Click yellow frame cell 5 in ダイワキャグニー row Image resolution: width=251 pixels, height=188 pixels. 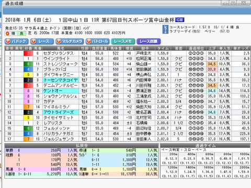tap(28, 75)
